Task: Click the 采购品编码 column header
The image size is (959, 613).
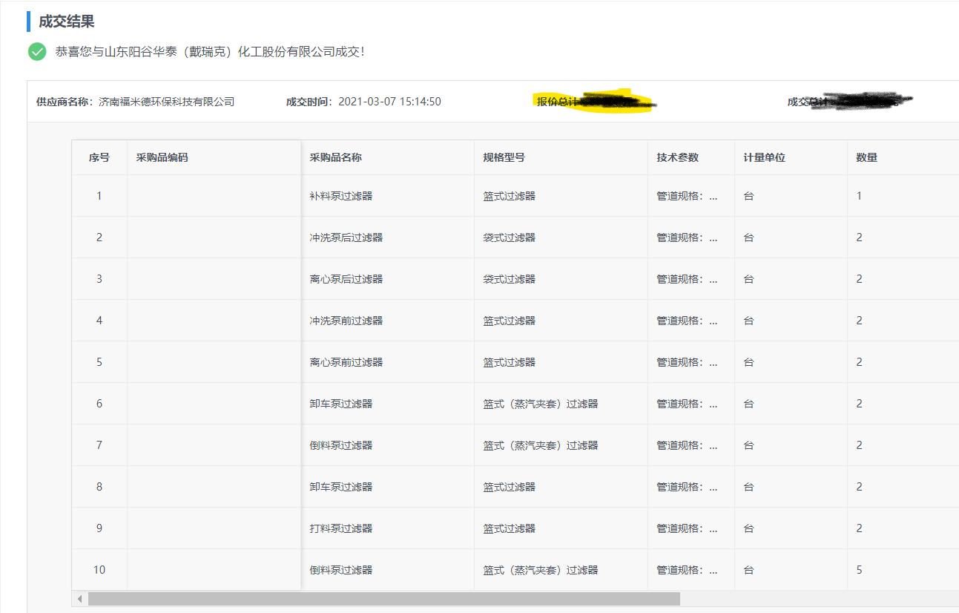Action: click(162, 157)
